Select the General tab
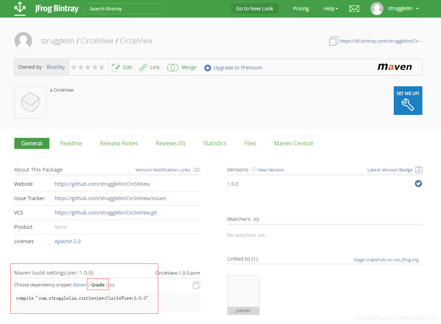This screenshot has width=441, height=324. point(32,143)
